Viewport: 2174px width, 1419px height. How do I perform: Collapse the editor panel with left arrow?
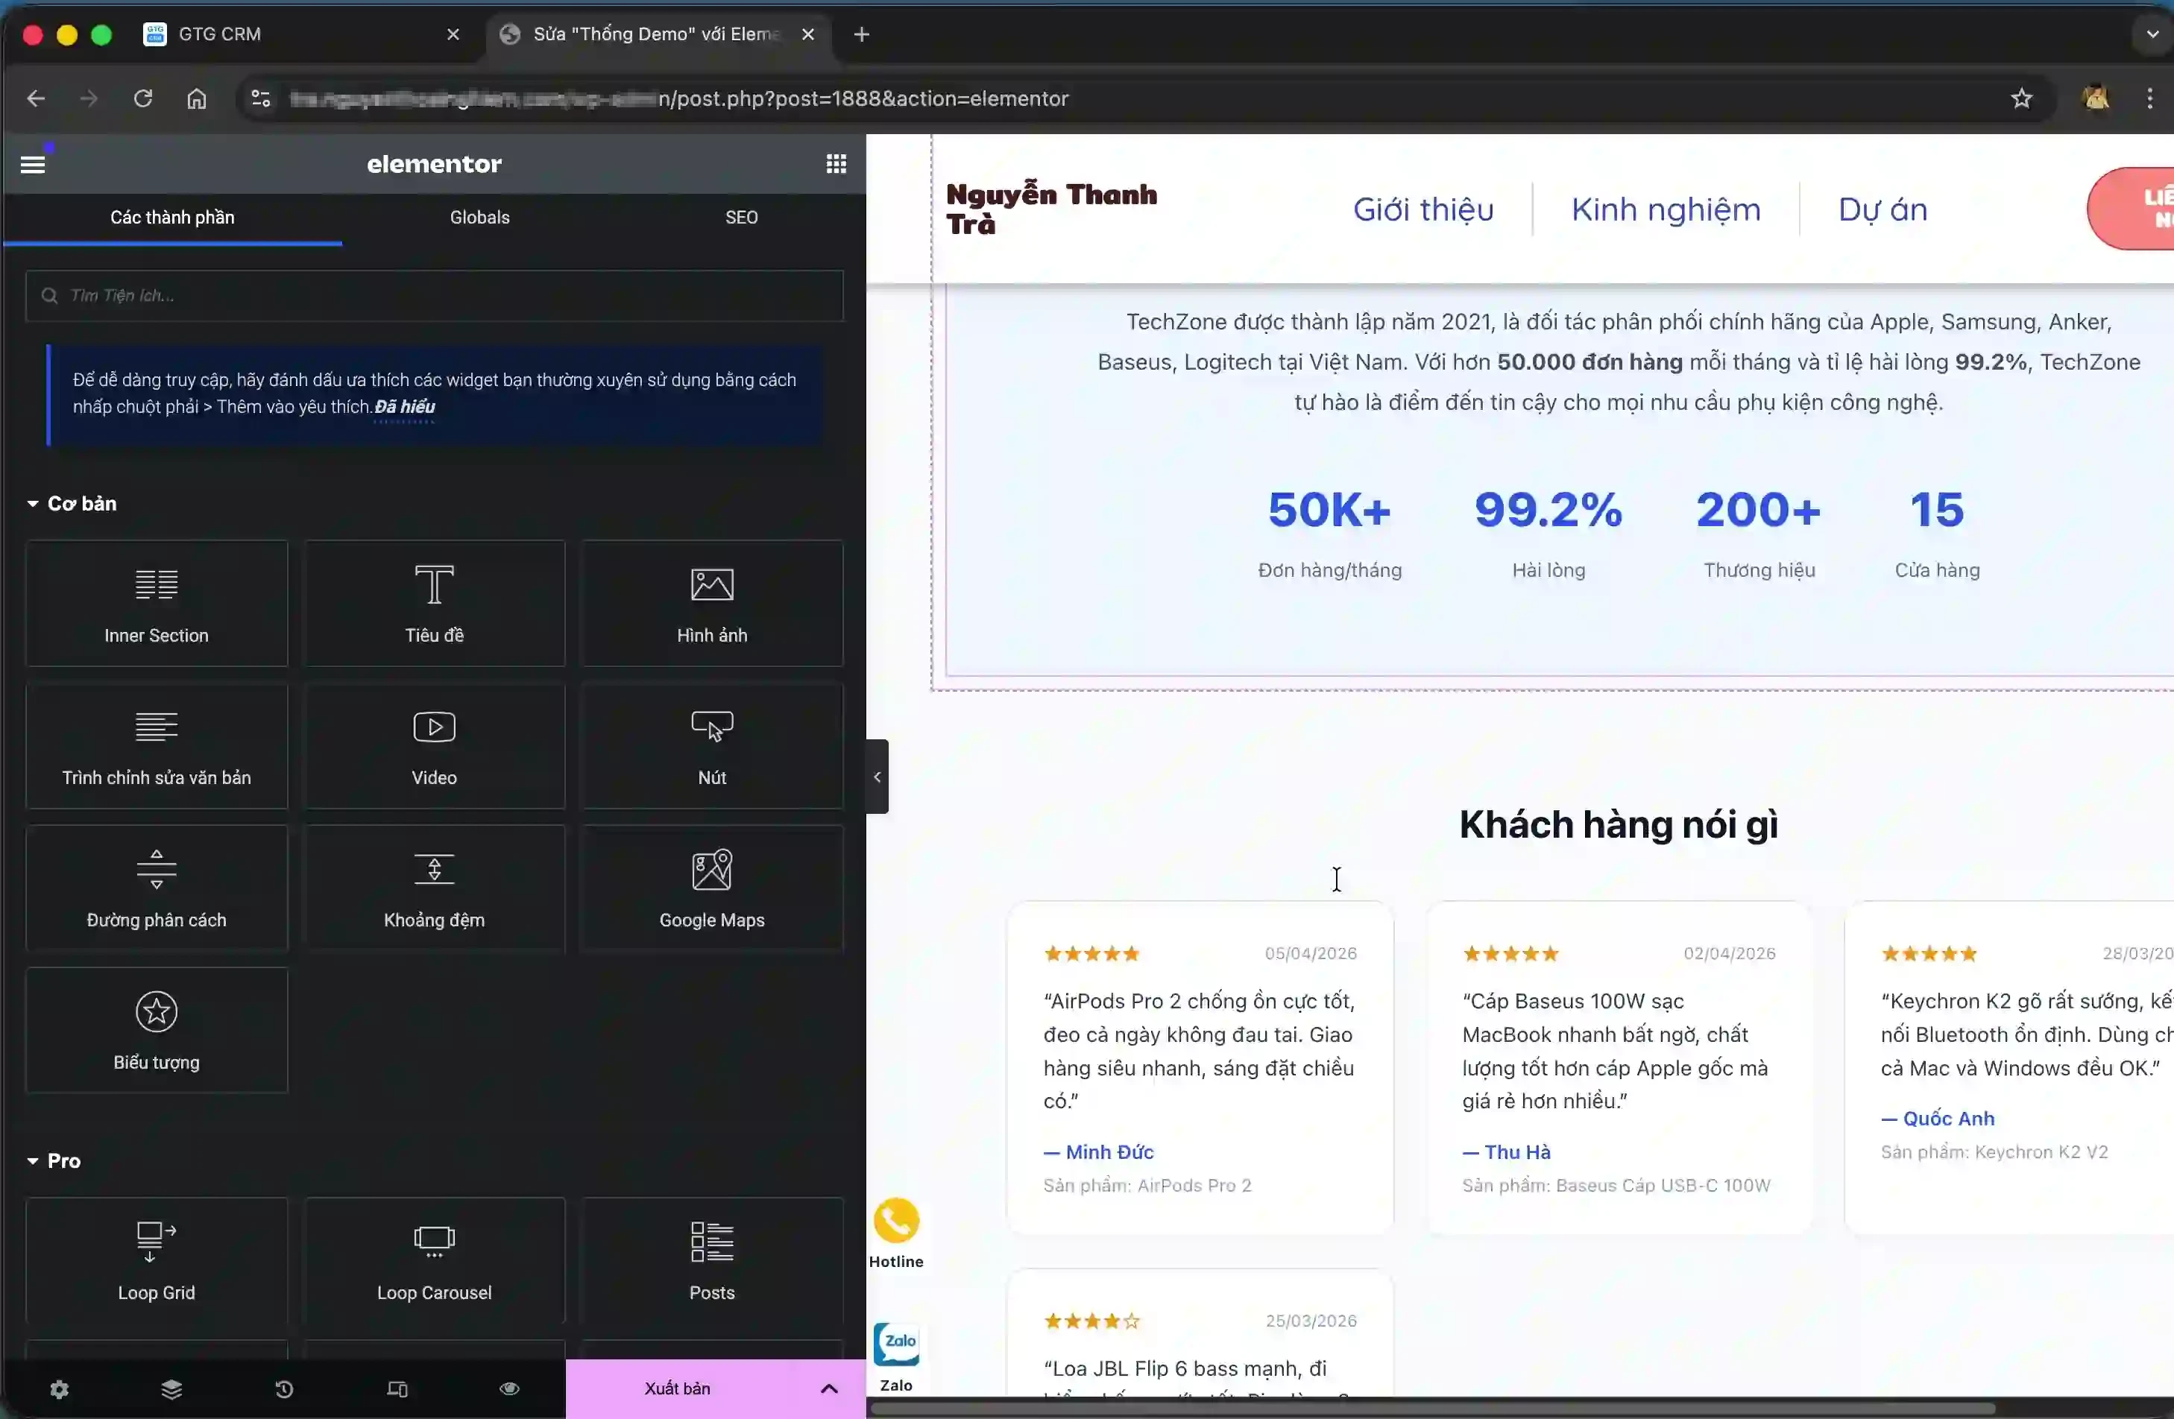pos(877,777)
